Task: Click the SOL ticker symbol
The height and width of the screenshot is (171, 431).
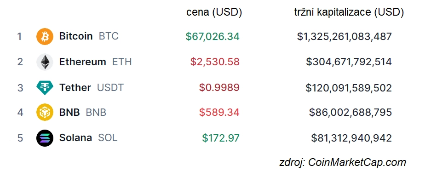Action: click(108, 137)
